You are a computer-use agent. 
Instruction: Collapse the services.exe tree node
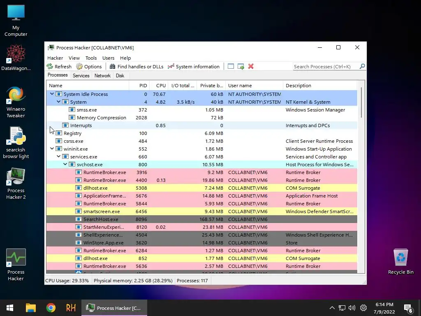tap(58, 156)
